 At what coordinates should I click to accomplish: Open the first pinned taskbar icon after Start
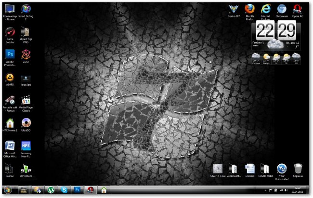tap(24, 190)
